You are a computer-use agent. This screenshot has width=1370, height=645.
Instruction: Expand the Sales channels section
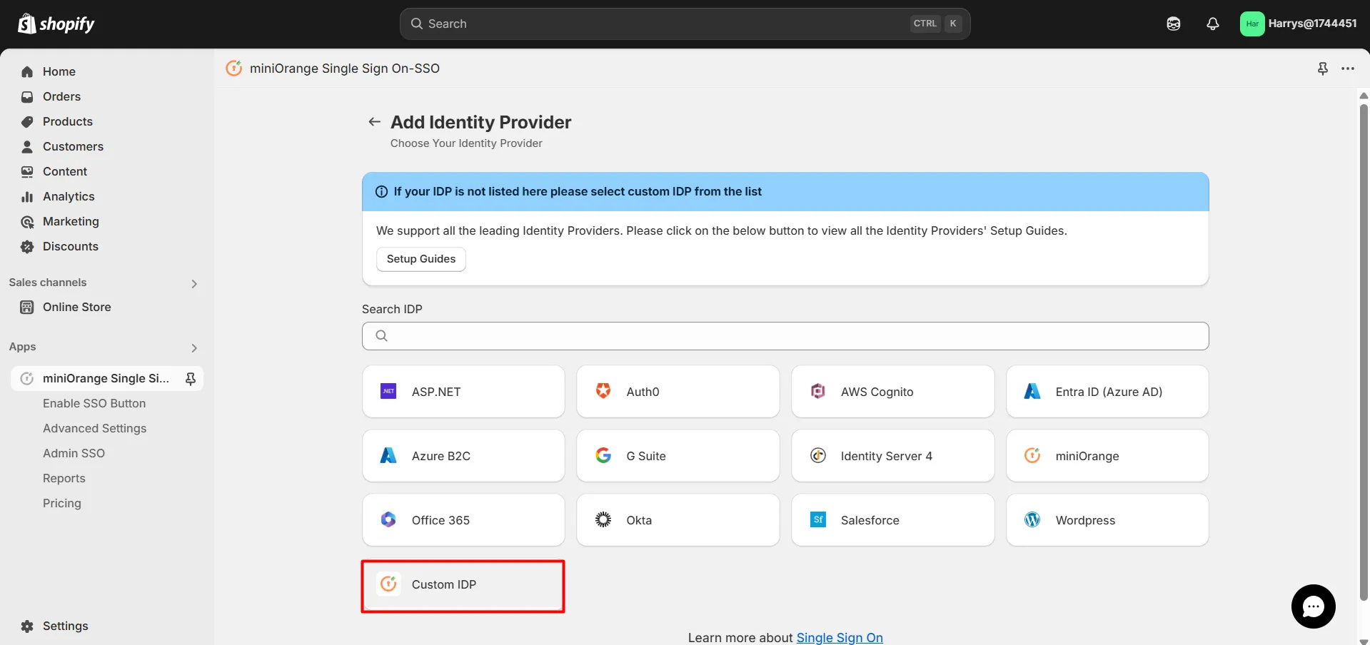[x=194, y=283]
